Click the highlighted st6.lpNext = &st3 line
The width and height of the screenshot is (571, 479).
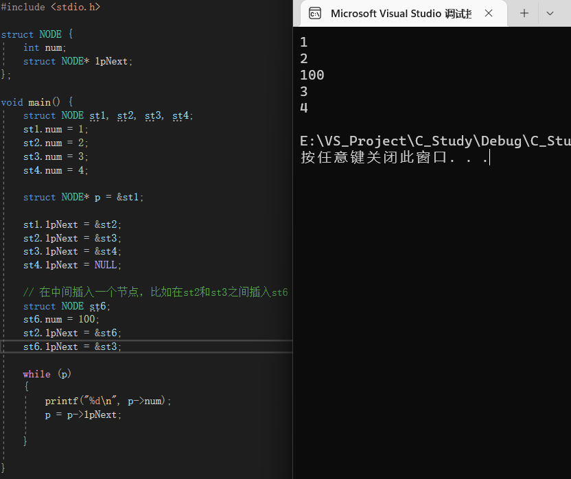point(72,347)
